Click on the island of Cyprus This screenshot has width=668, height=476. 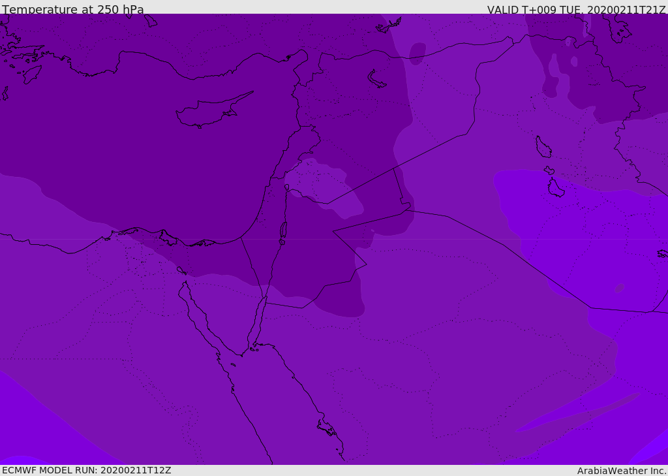pyautogui.click(x=207, y=112)
